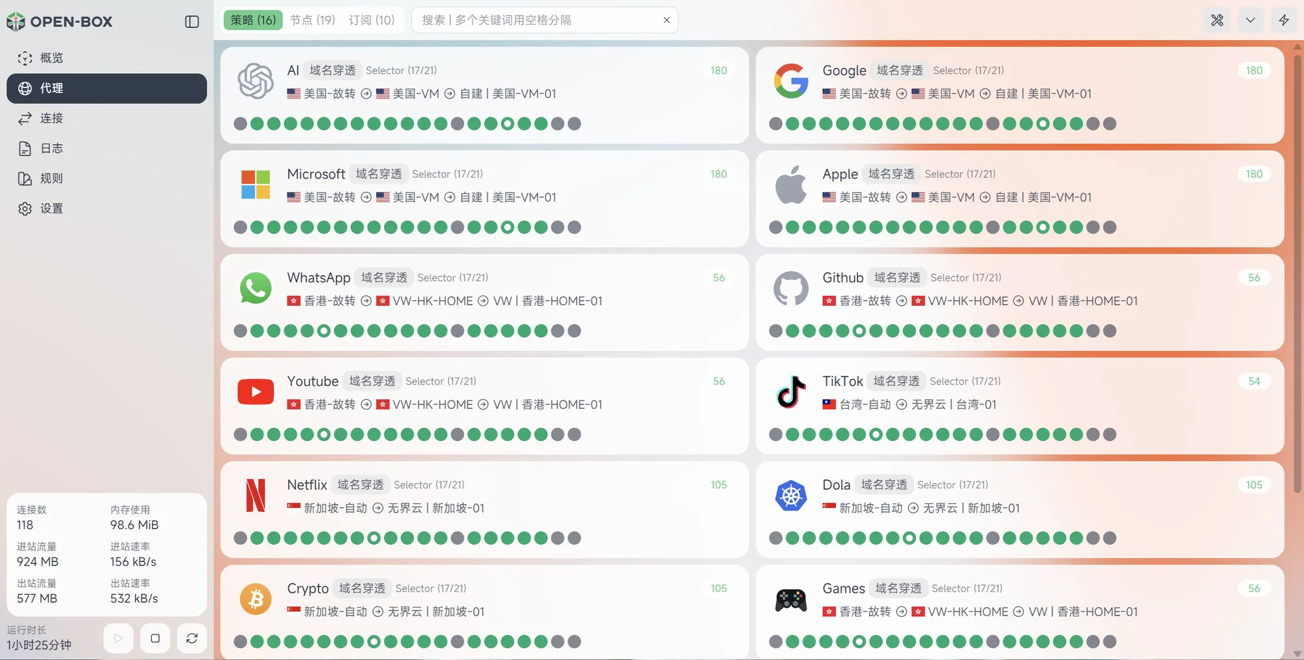Click the 180 latency badge on AI card
1304x660 pixels.
pos(719,70)
